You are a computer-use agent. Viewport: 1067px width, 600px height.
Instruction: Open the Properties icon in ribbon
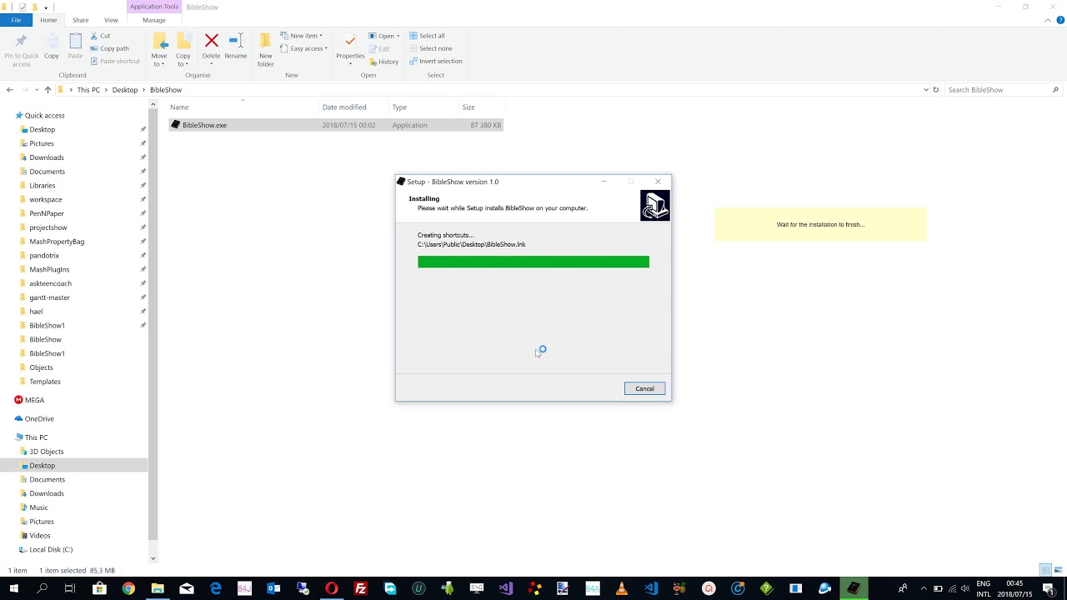[350, 41]
